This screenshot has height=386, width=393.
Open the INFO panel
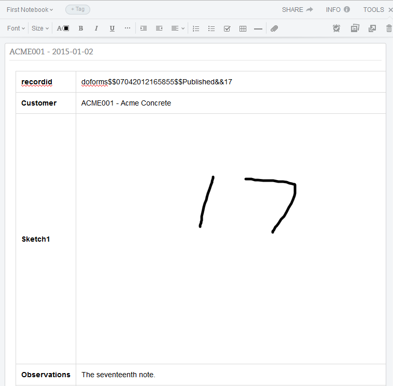pos(338,10)
